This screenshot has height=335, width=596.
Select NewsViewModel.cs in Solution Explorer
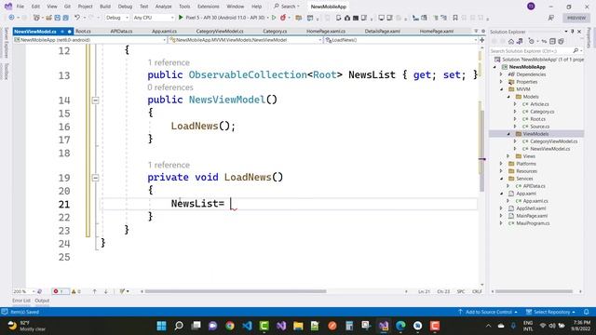(x=550, y=149)
